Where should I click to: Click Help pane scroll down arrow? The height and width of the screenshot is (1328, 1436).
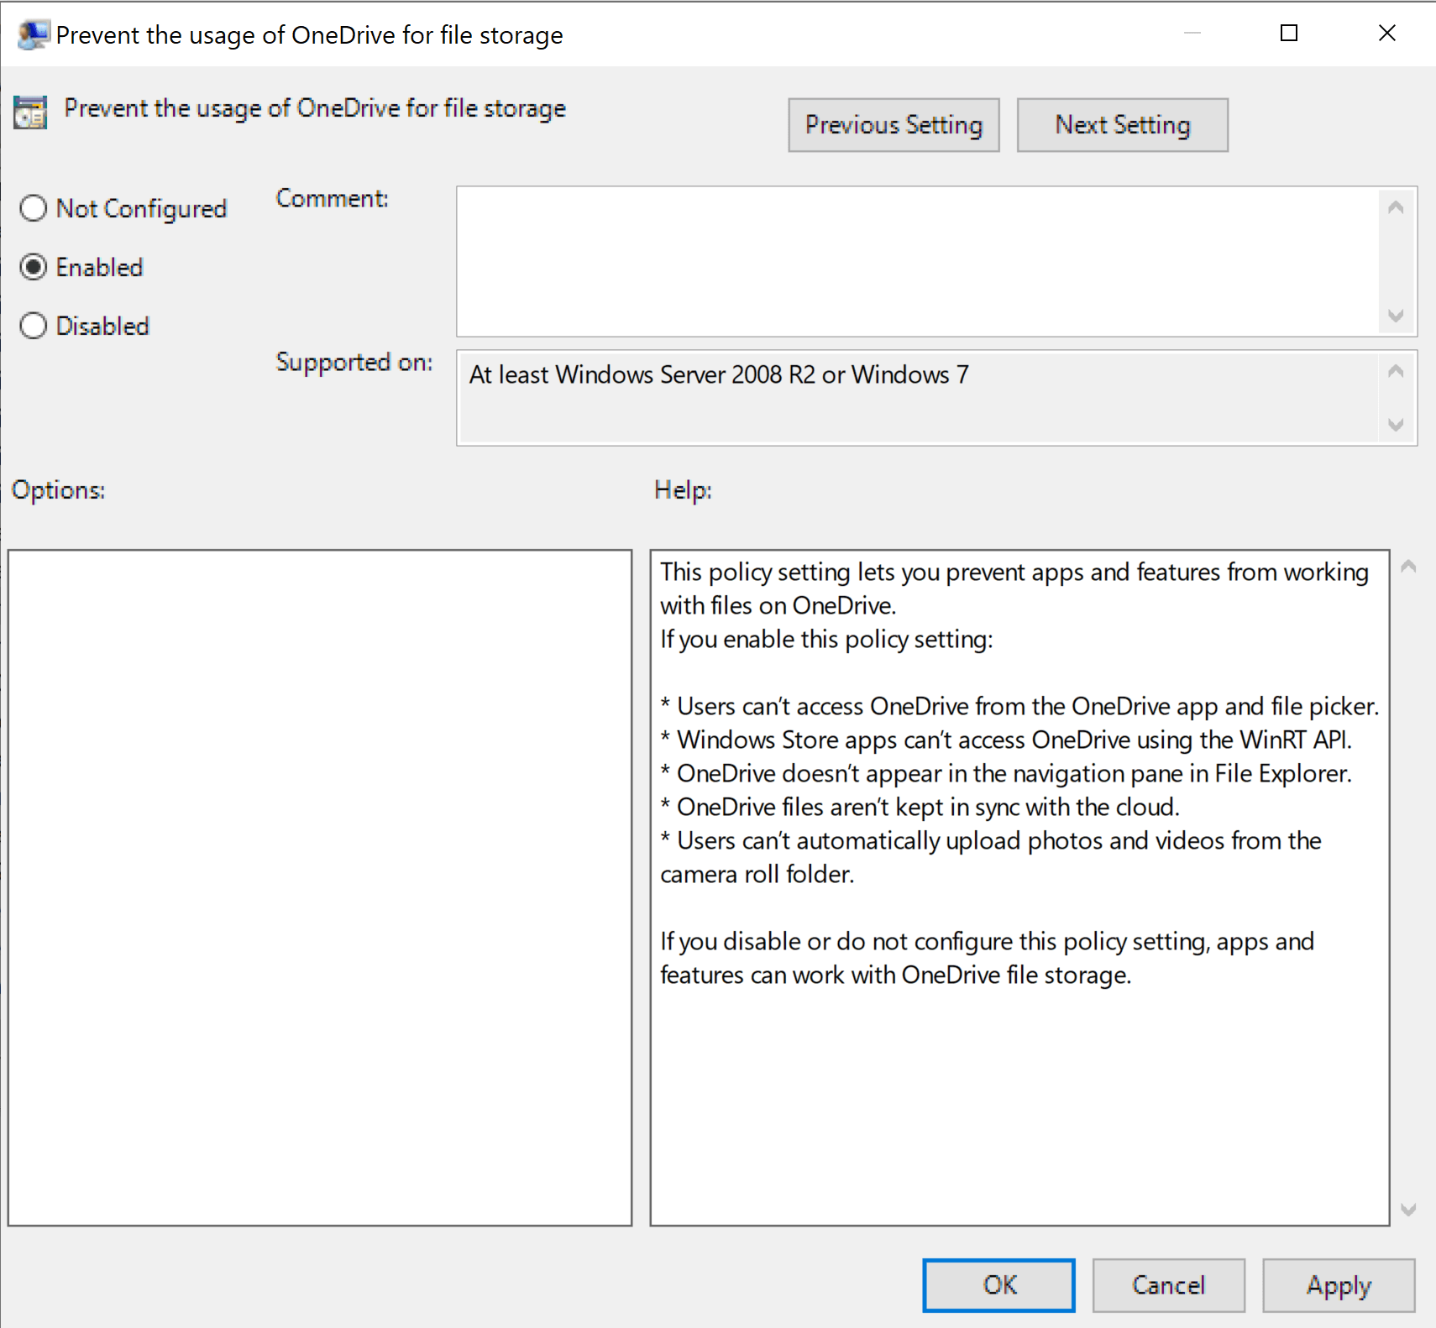coord(1409,1210)
